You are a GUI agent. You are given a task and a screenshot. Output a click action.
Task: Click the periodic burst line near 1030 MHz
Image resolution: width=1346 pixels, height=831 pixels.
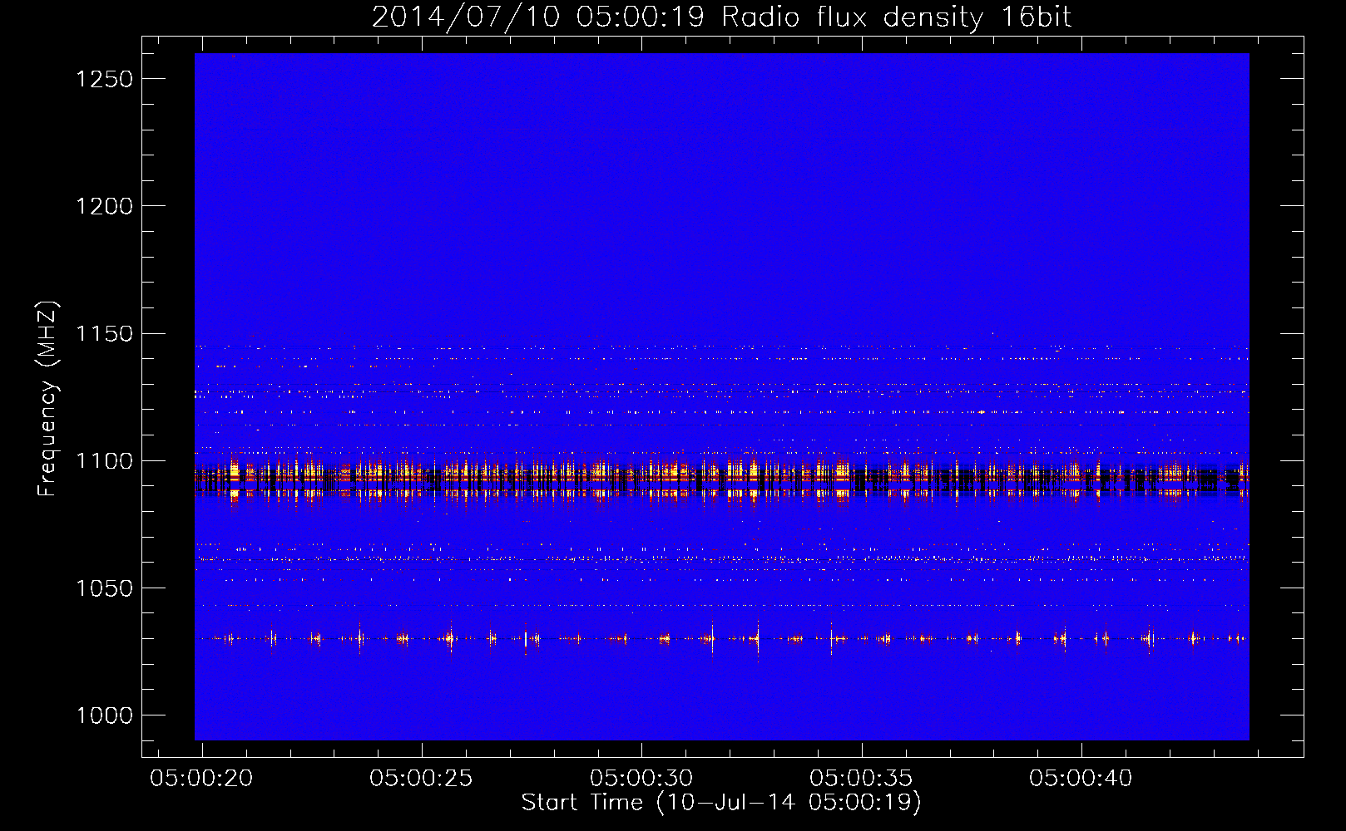click(722, 638)
